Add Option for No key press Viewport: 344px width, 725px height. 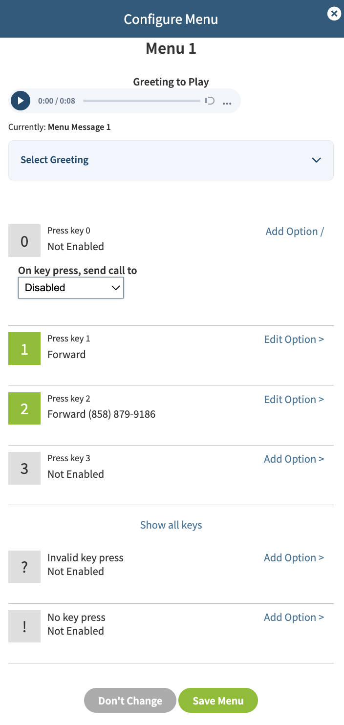(294, 618)
